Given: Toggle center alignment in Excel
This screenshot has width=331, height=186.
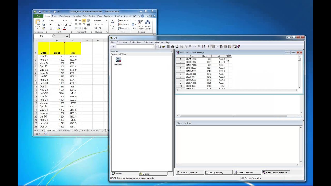Looking at the screenshot, I should coord(80,25).
